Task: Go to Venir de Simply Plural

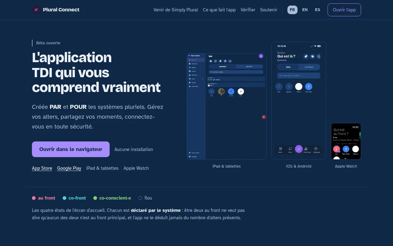Action: [x=176, y=10]
